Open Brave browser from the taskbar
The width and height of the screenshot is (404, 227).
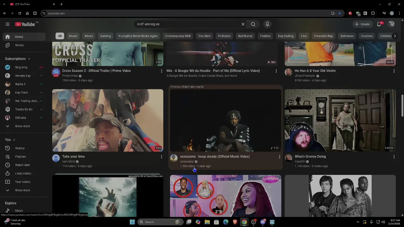coord(235,222)
